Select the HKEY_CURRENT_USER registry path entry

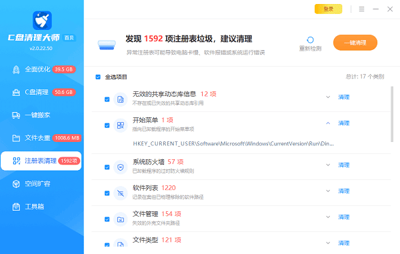coord(233,144)
